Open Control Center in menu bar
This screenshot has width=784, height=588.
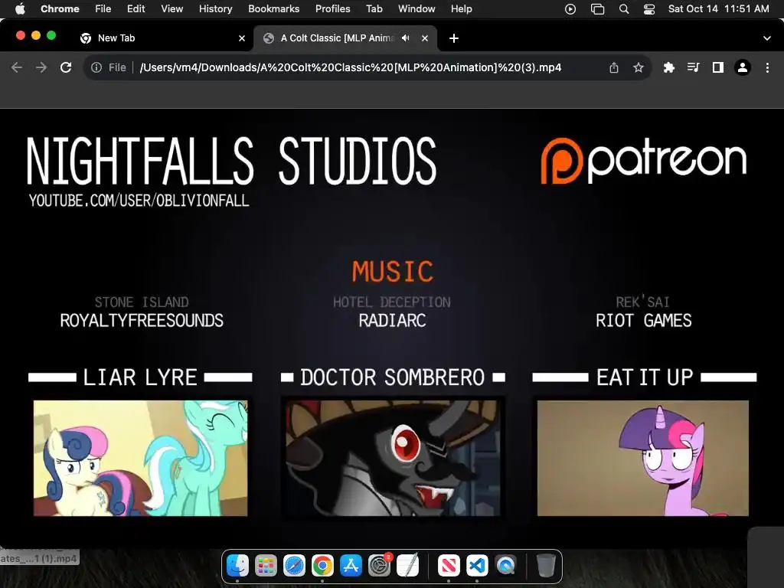(x=649, y=9)
